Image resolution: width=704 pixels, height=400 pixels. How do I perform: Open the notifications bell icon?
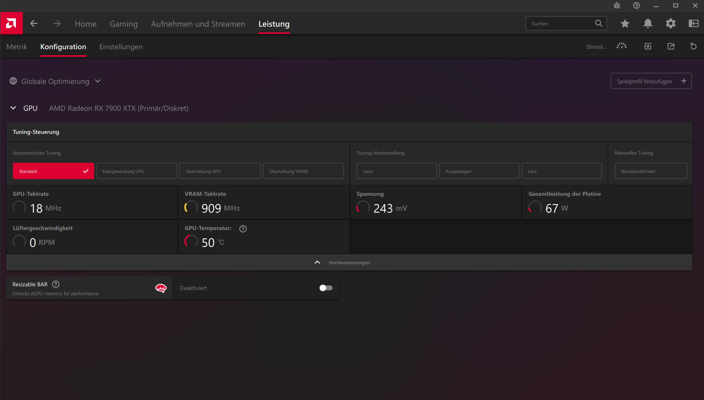(648, 24)
